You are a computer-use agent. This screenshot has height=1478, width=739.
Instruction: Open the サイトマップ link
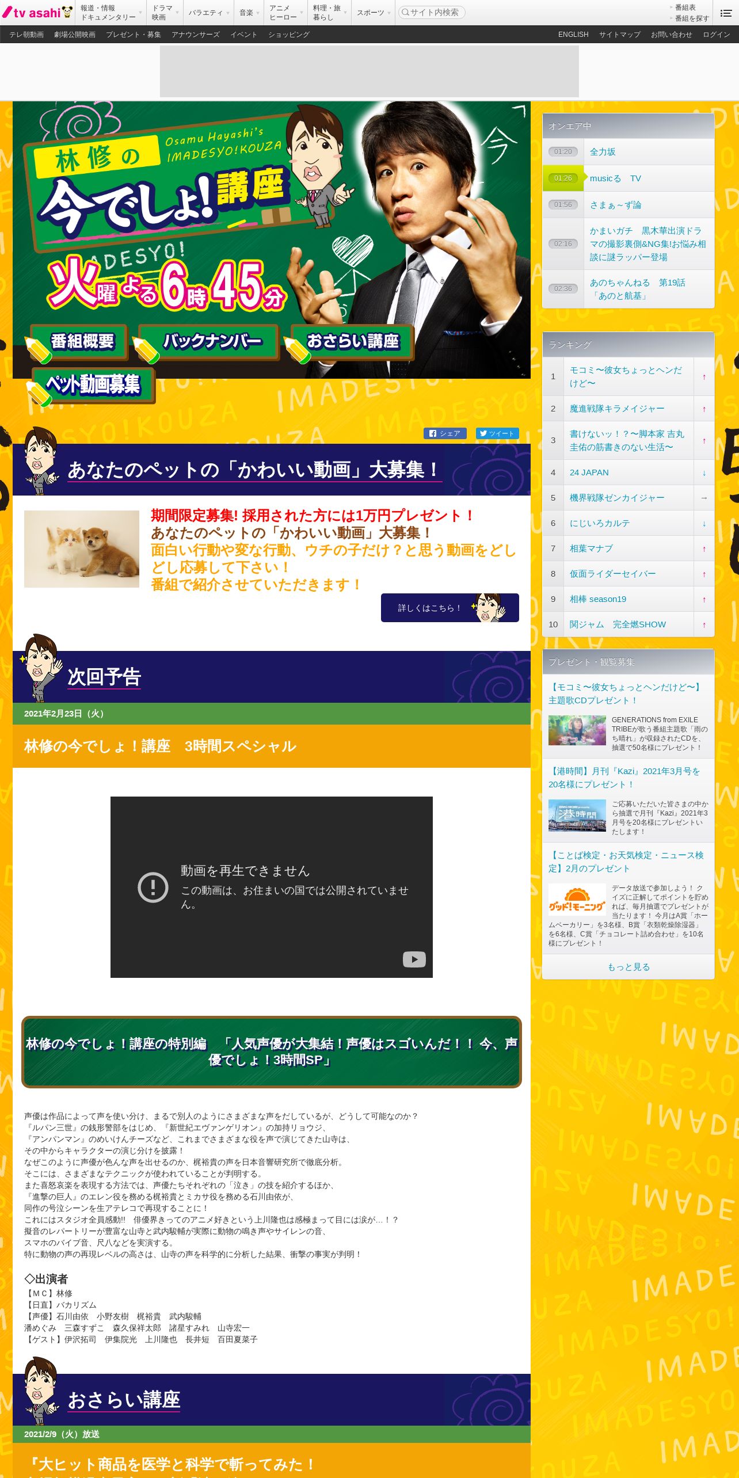click(620, 35)
